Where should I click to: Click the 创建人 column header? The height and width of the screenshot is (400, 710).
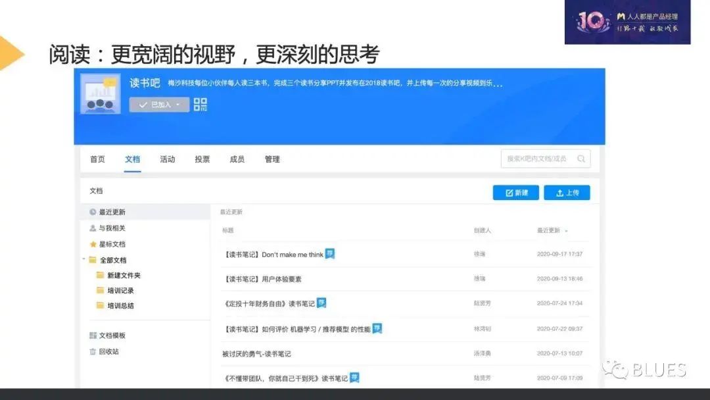pos(483,230)
